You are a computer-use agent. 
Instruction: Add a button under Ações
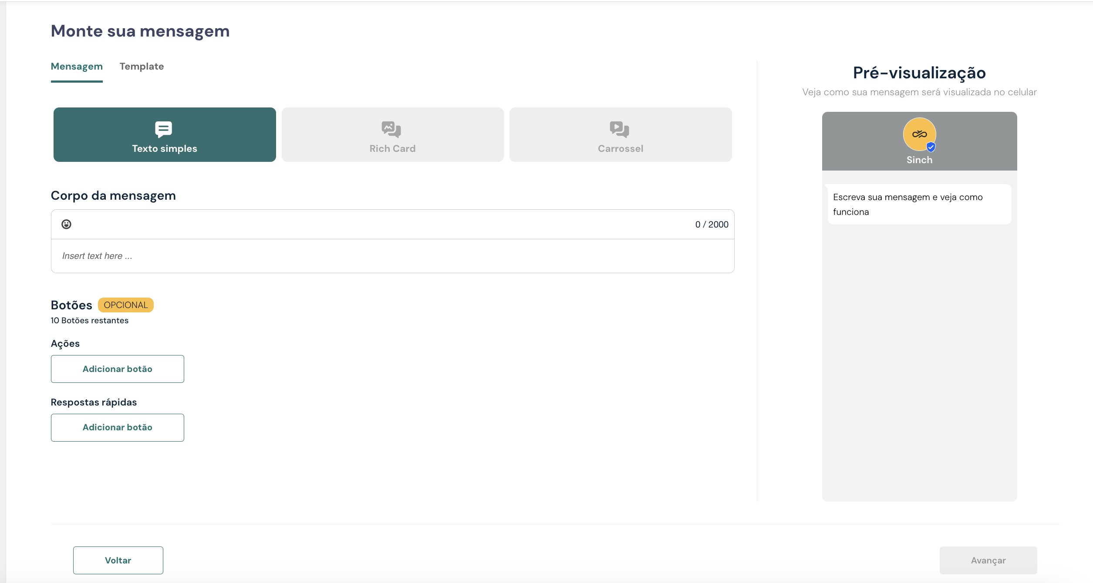(118, 369)
